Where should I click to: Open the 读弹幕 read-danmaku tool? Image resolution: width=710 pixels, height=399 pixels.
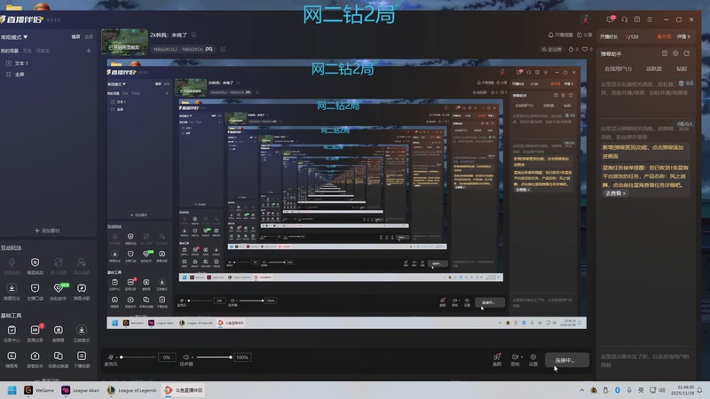(x=59, y=333)
